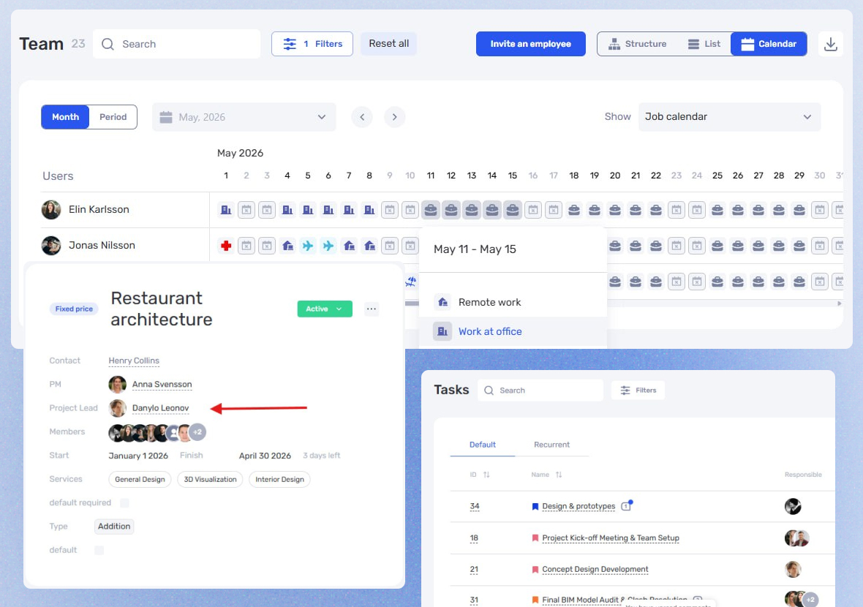Click the Team search input field
Viewport: 863px width, 607px height.
tap(177, 44)
